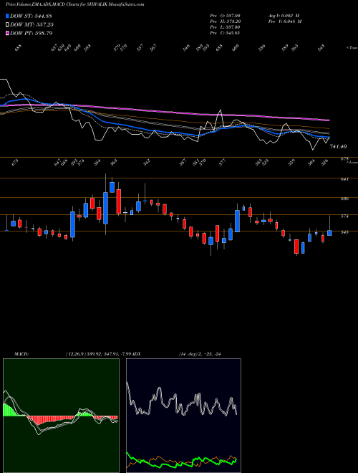Select the DOW PT: 598.79 label

pos(31,33)
